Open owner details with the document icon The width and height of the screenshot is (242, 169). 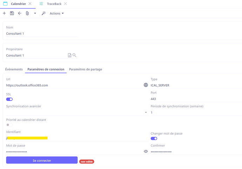(69, 55)
